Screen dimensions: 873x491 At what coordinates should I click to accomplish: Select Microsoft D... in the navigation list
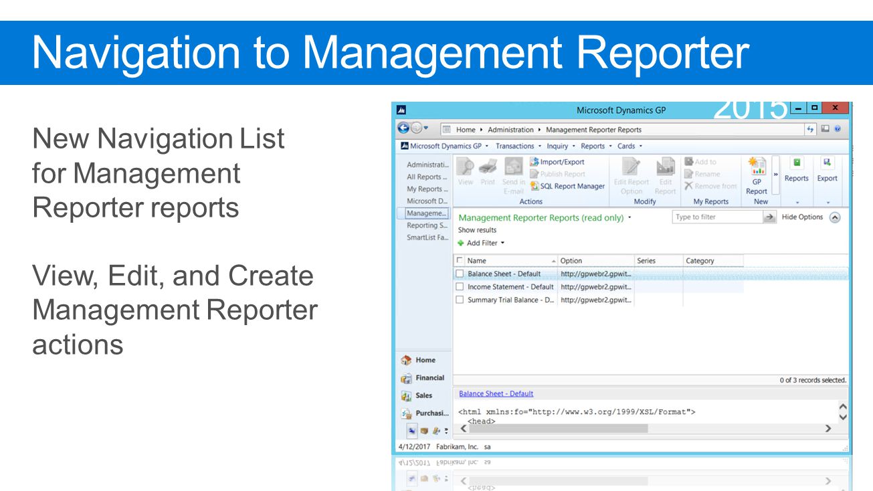click(x=427, y=201)
